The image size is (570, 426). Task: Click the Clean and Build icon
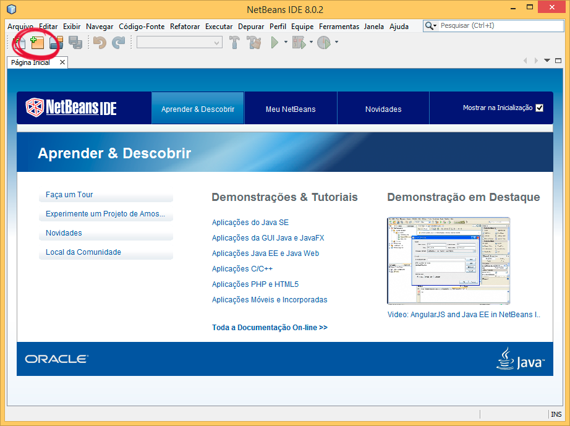click(255, 43)
